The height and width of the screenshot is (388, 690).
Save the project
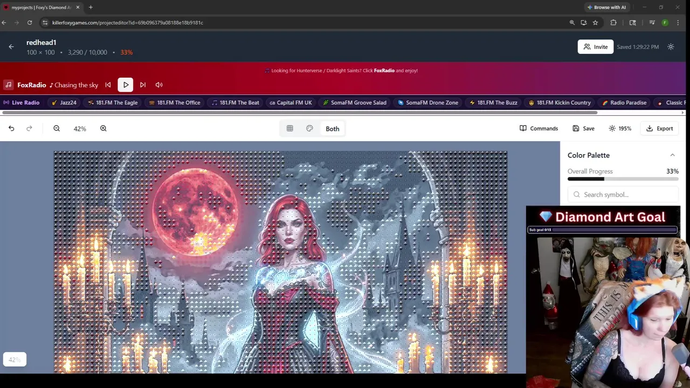(x=583, y=128)
